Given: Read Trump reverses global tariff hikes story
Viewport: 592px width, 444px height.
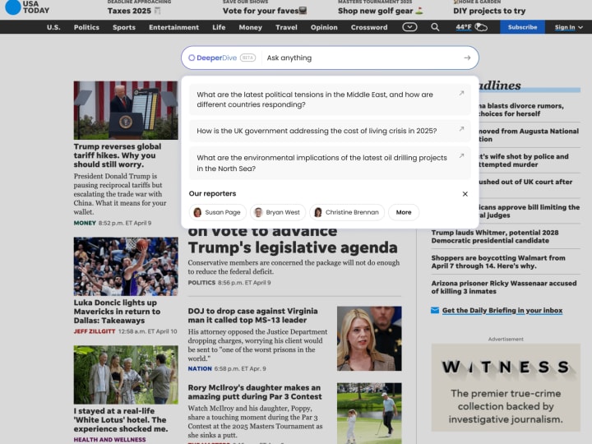Looking at the screenshot, I should [x=118, y=155].
